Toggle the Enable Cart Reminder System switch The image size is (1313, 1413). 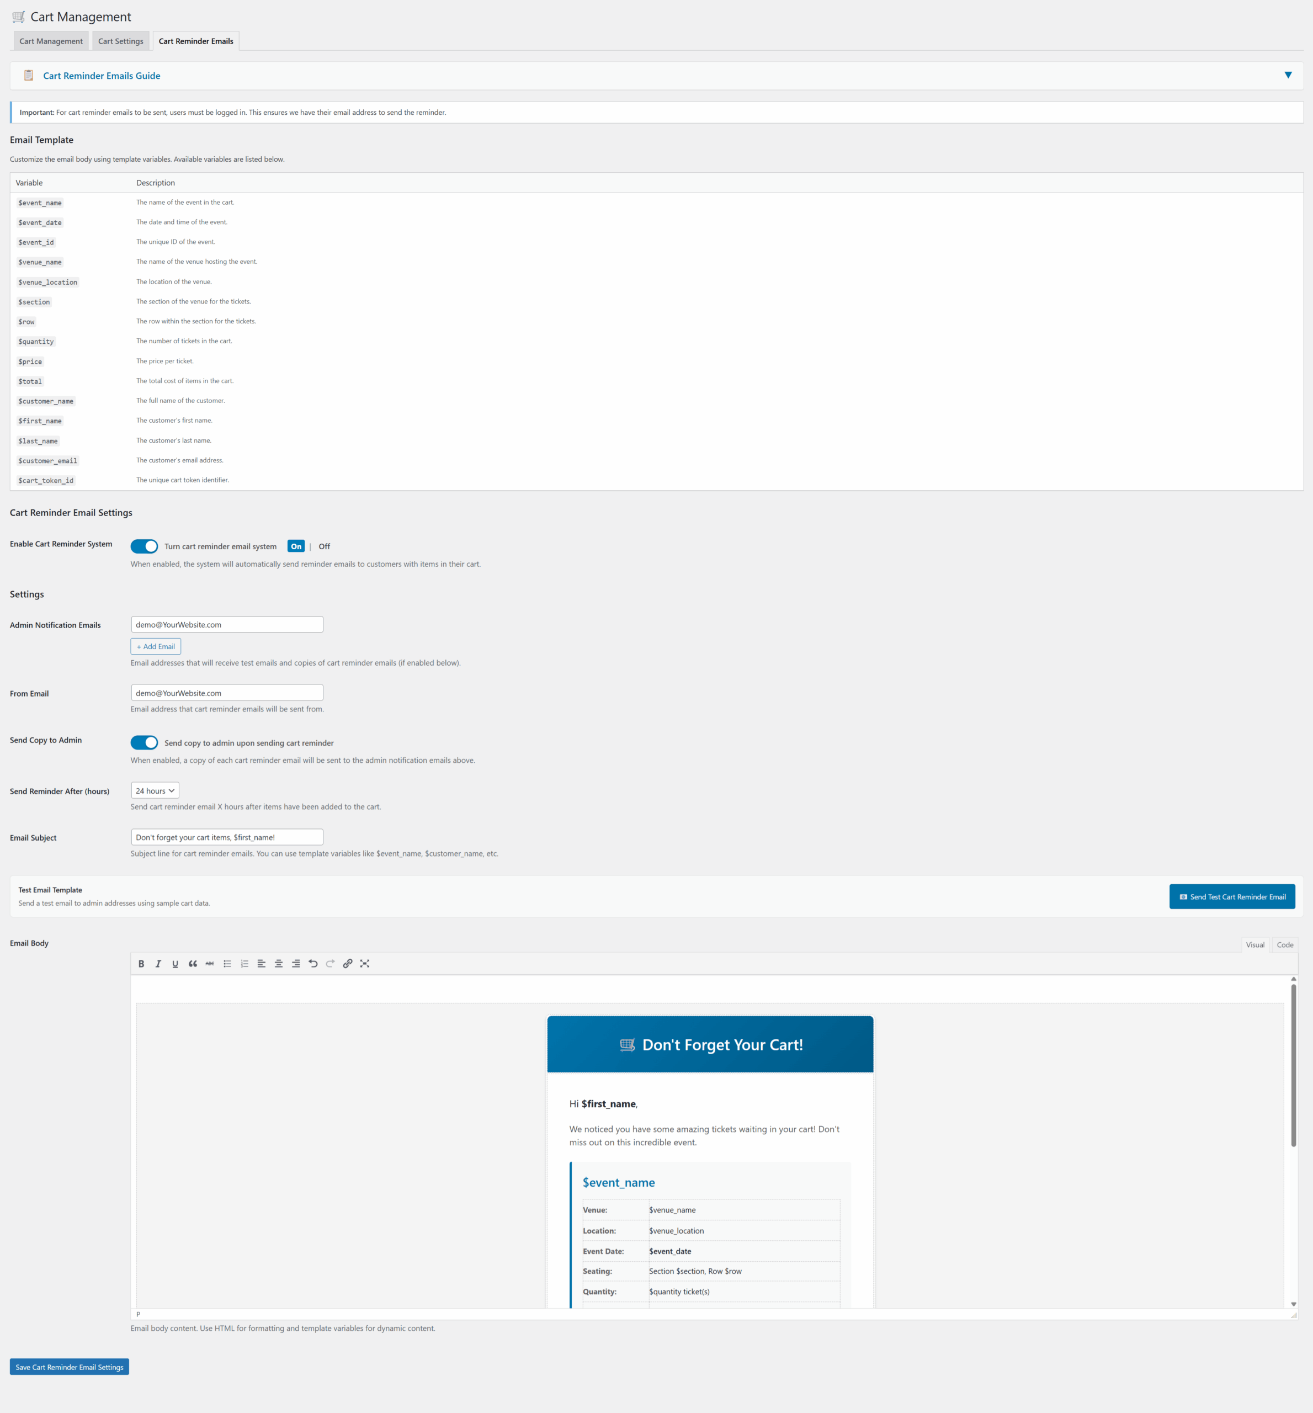click(144, 545)
